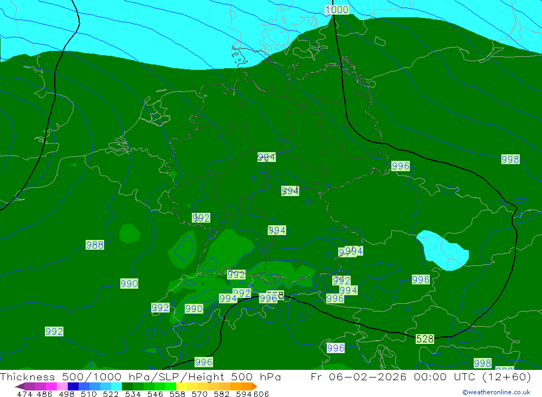Screen dimensions: 542x397
Task: Pick the bright magenta legend swatch before 498
Action: tap(51, 386)
